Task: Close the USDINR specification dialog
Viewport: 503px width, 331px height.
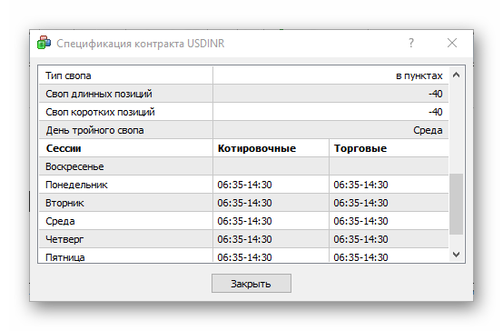Action: 452,43
